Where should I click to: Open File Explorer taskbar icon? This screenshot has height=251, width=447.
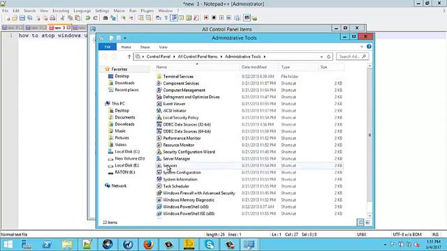coord(67,245)
